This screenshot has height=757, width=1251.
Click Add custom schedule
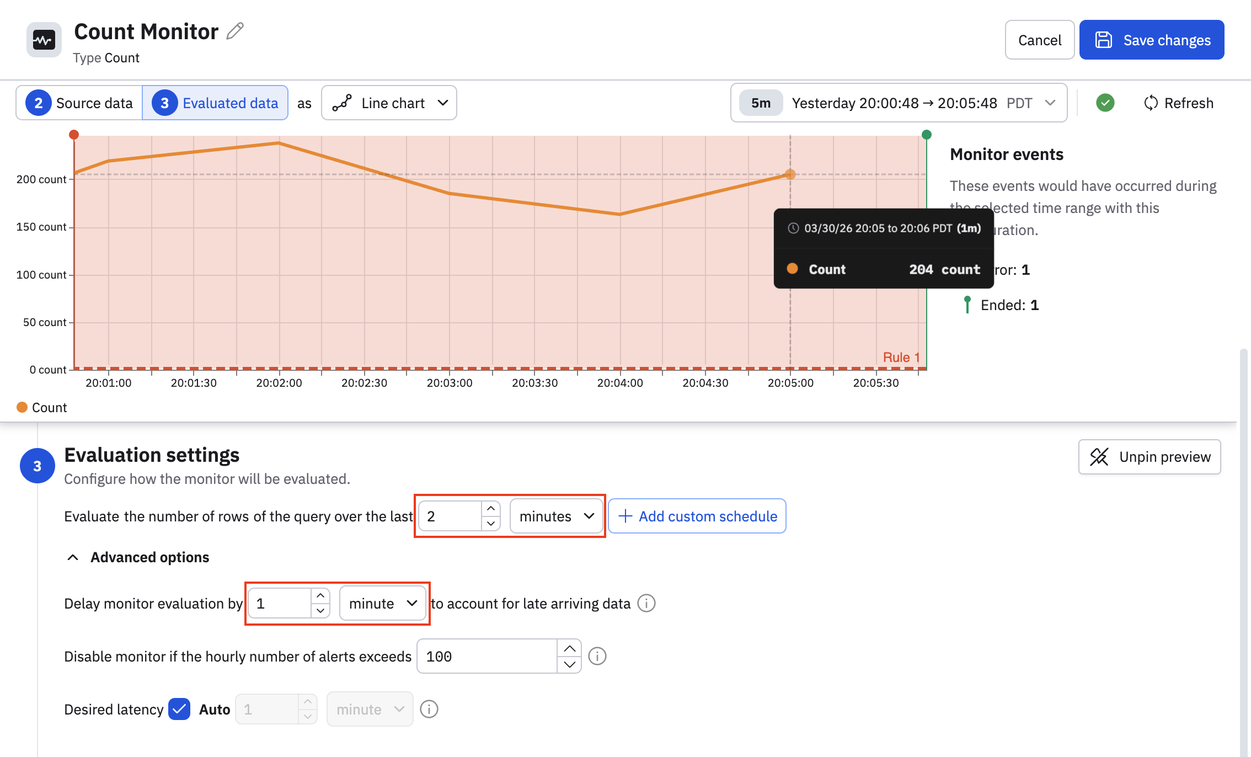pyautogui.click(x=697, y=516)
